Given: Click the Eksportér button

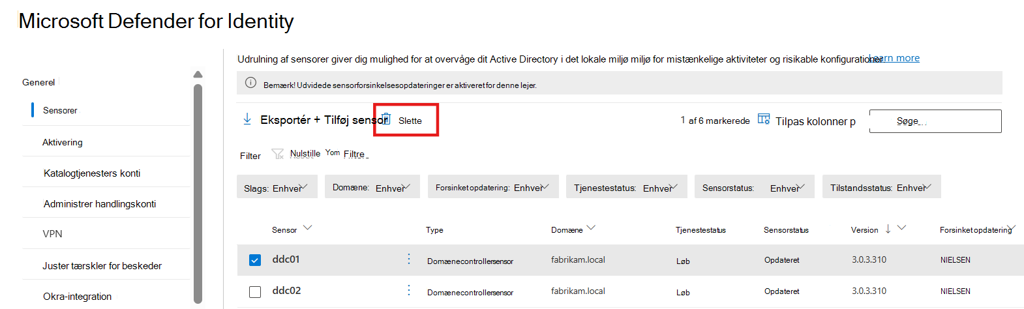Looking at the screenshot, I should 285,120.
